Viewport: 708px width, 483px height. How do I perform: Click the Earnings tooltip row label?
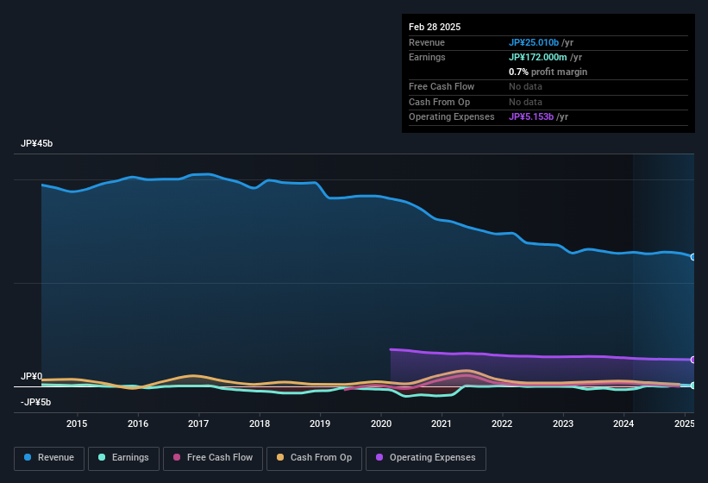pos(427,57)
